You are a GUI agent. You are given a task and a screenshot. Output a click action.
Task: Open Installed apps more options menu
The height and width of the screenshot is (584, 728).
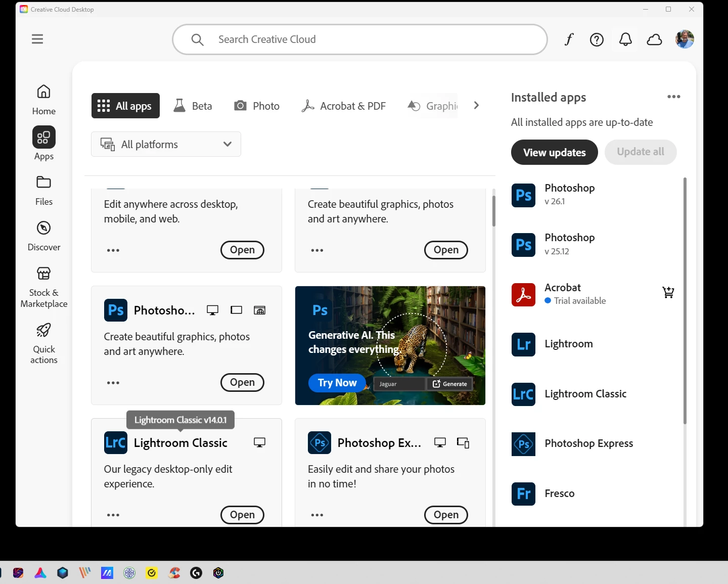673,97
